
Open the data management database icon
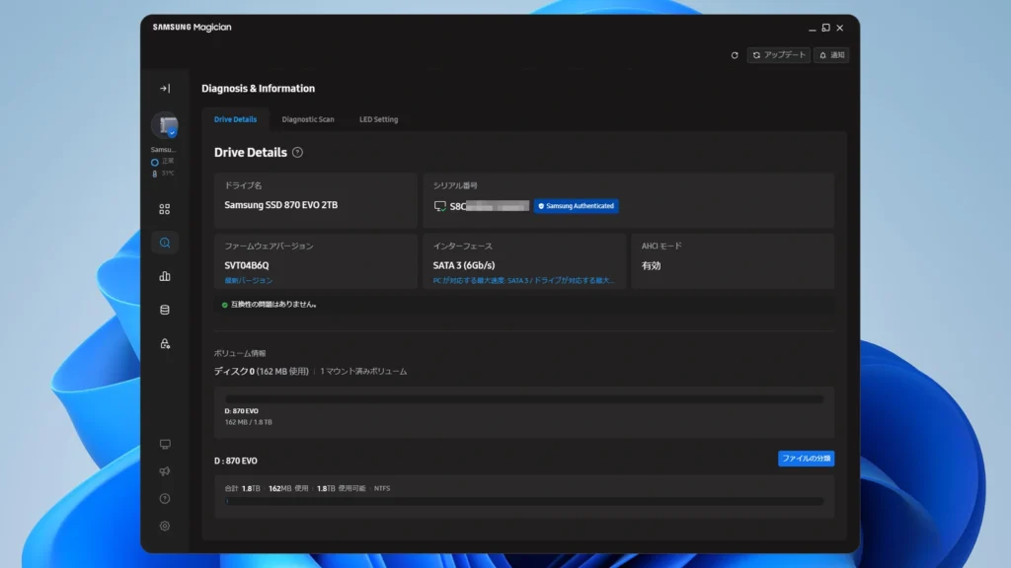click(x=165, y=310)
